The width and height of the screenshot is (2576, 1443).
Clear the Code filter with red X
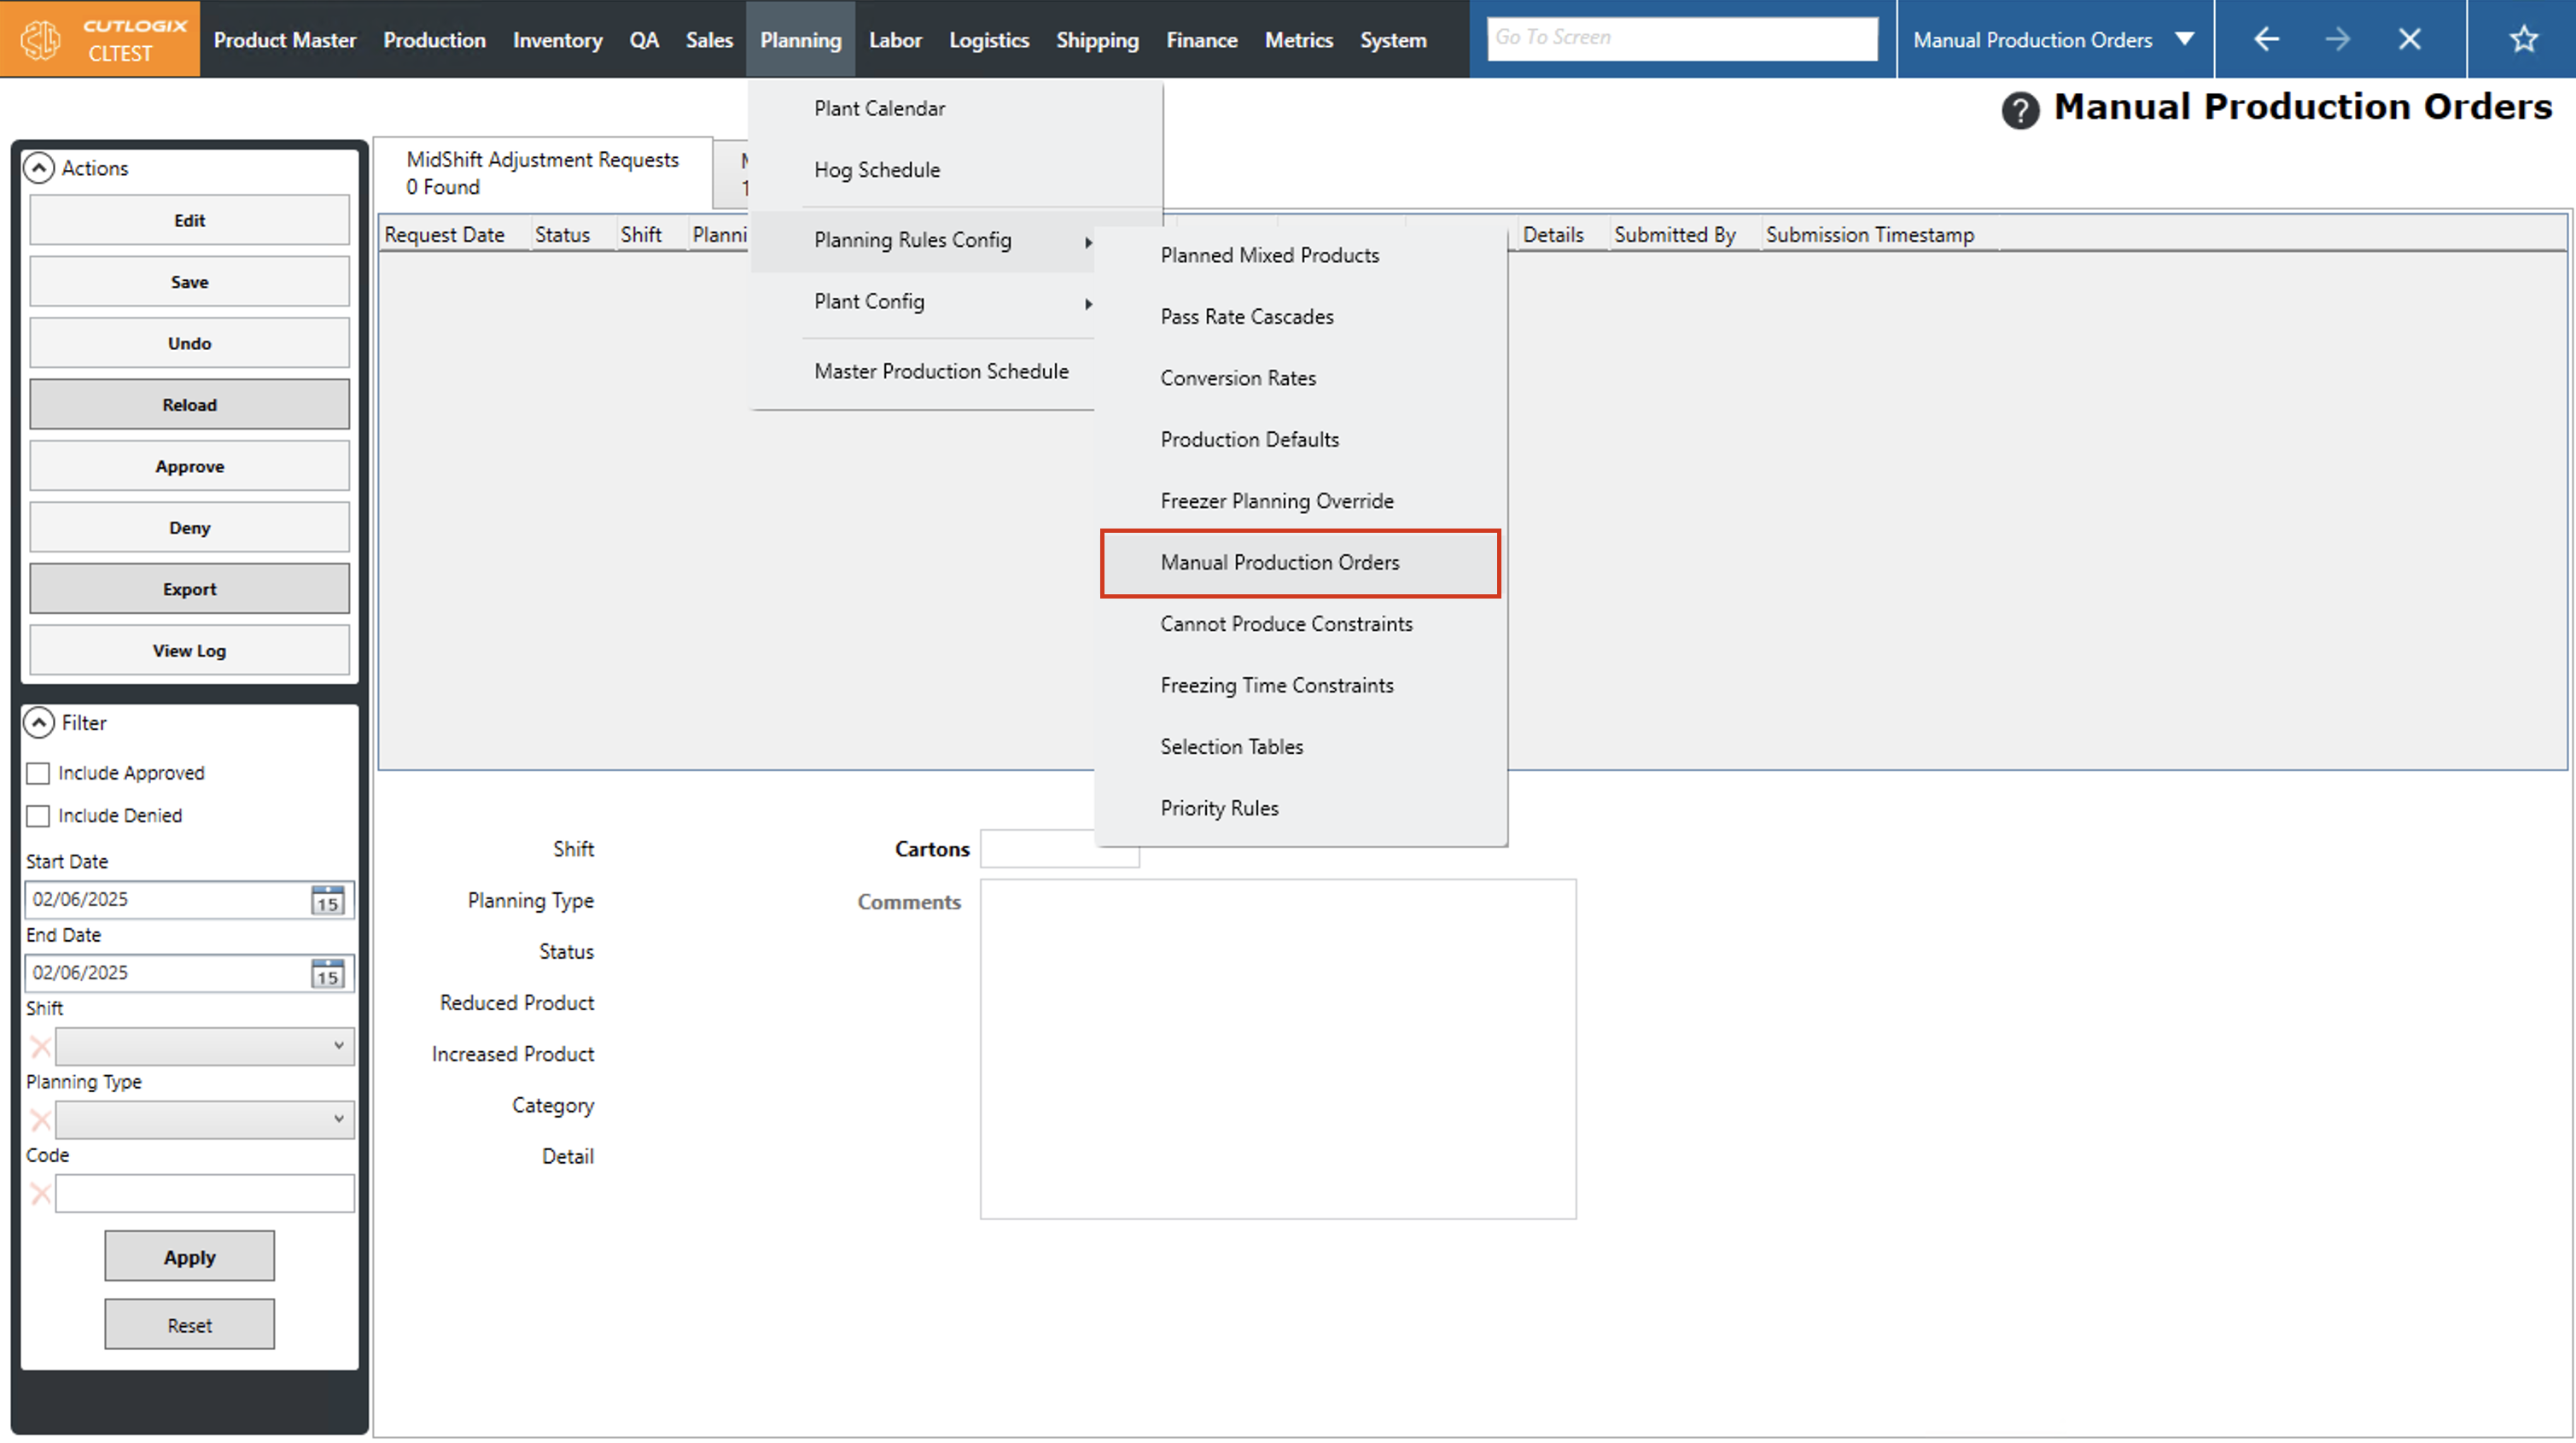40,1193
